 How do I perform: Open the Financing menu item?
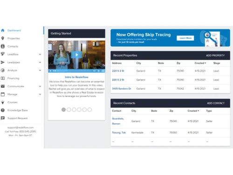click(13, 78)
